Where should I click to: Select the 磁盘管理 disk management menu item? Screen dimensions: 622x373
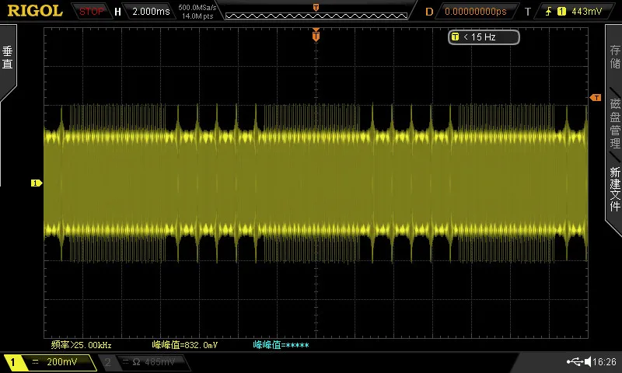click(615, 124)
